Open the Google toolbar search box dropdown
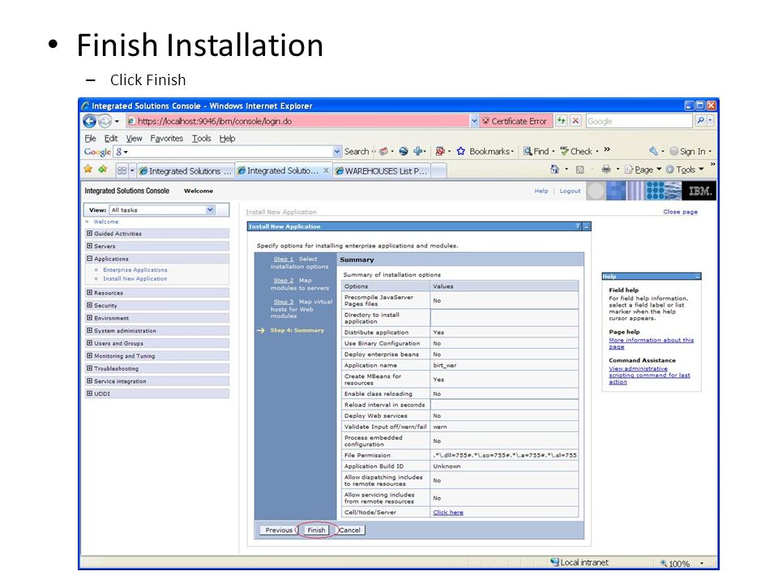Viewport: 778px width, 584px height. pos(337,151)
